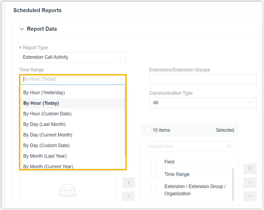Click the Selected label in transfer header
The height and width of the screenshot is (210, 264).
click(225, 130)
